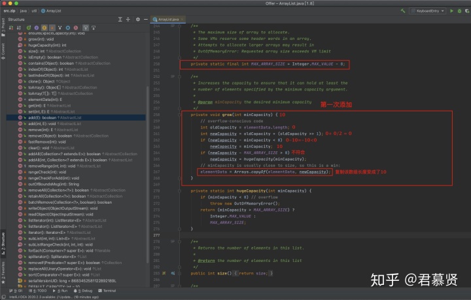Switch to the ArrayList.java editor tab
The width and height of the screenshot is (471, 300).
click(168, 19)
